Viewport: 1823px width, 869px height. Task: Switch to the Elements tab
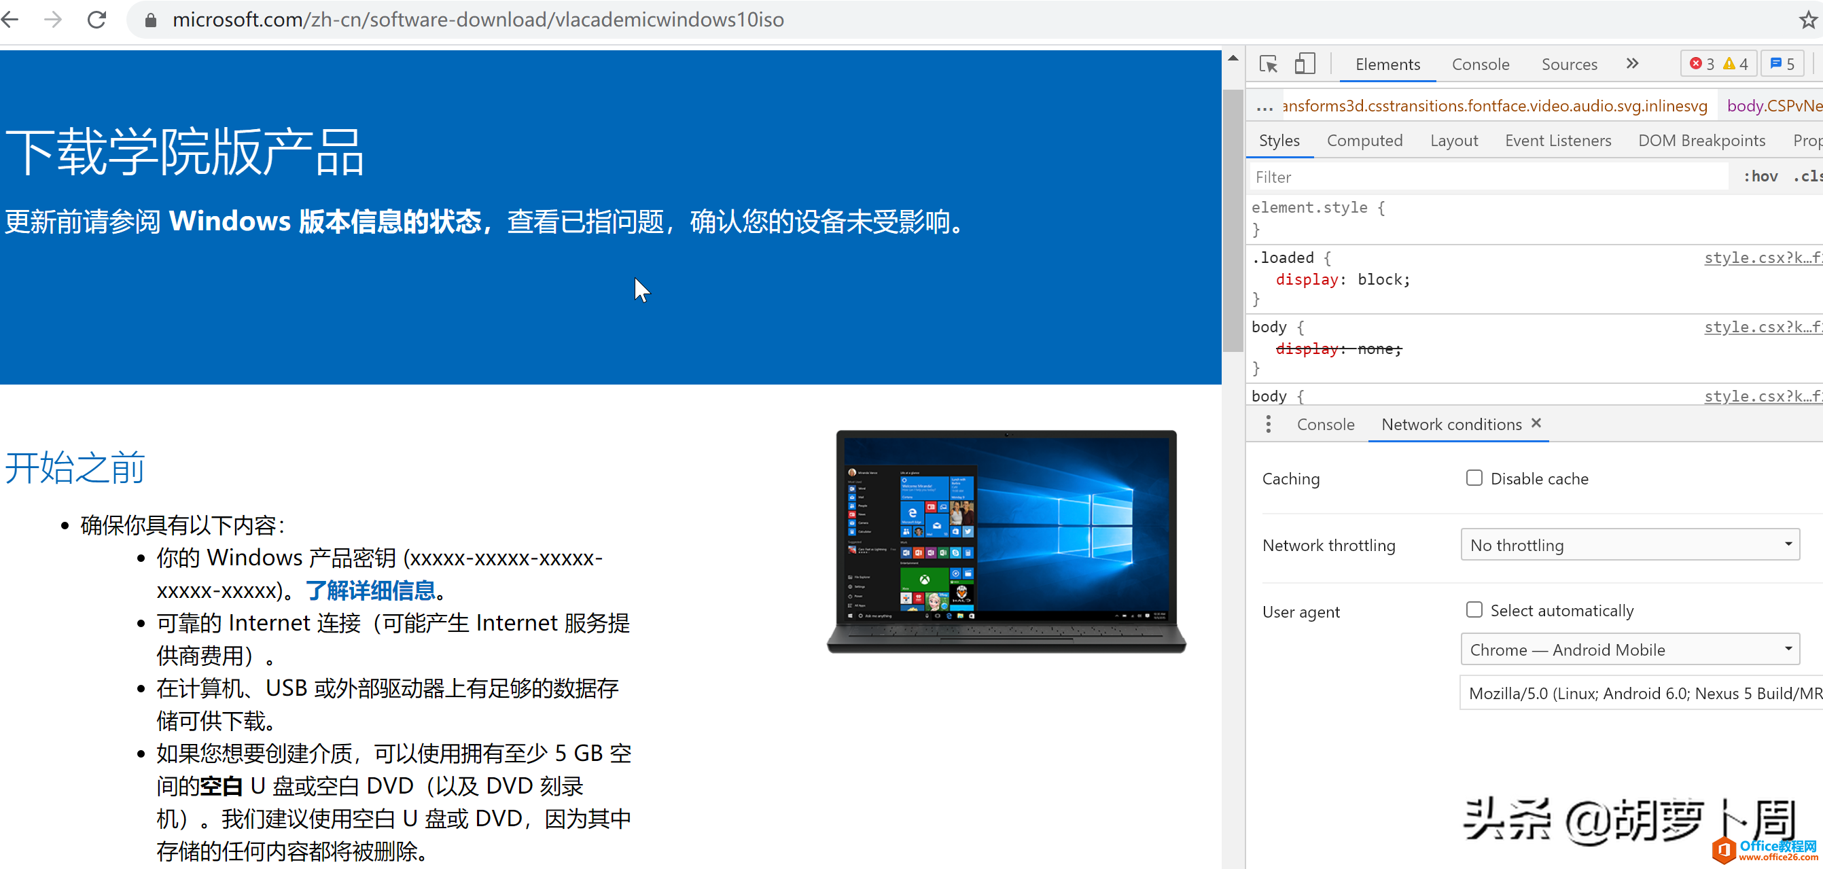[1387, 65]
